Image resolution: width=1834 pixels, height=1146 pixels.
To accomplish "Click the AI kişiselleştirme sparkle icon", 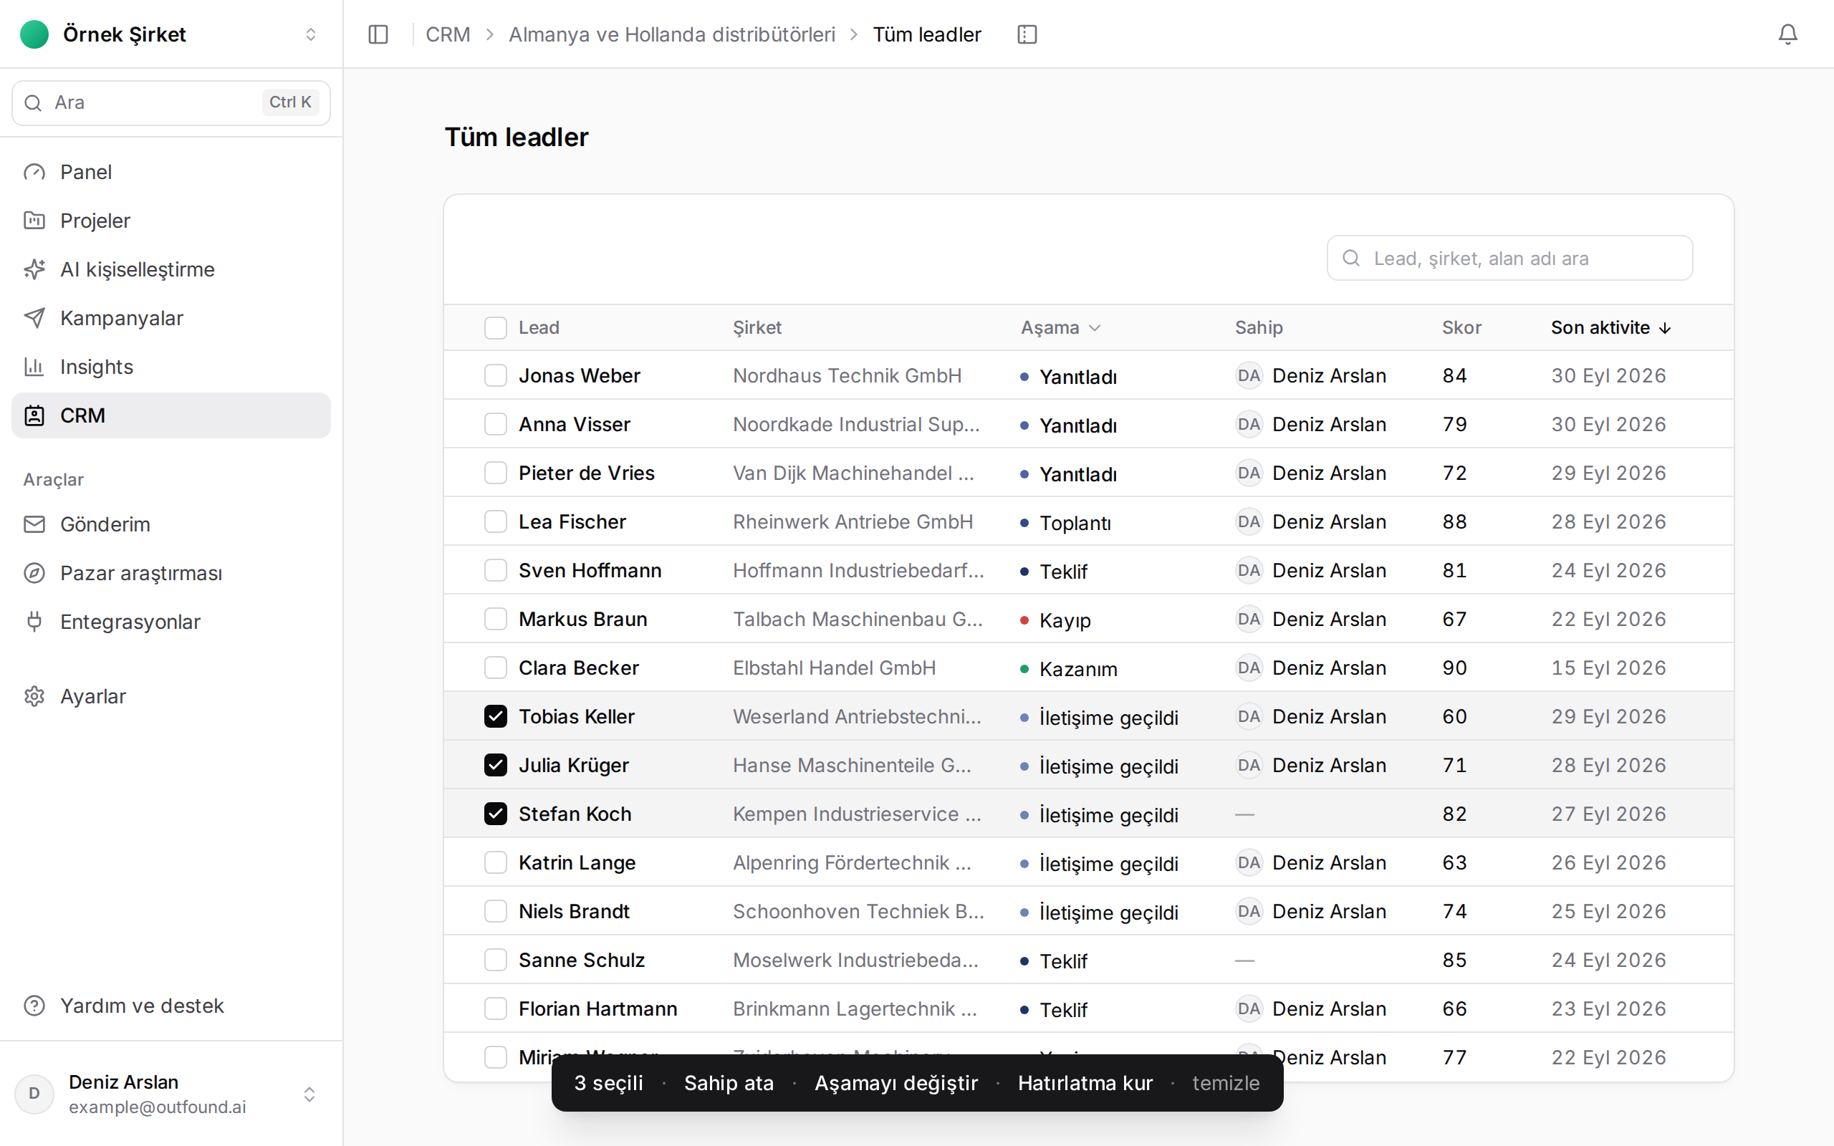I will 34,269.
